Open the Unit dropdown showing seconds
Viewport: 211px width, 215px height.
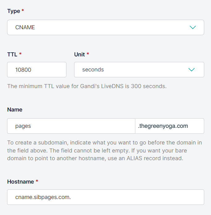click(x=133, y=70)
